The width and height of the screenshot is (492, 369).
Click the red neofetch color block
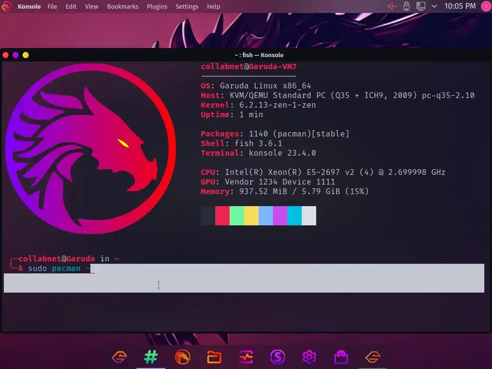[222, 216]
